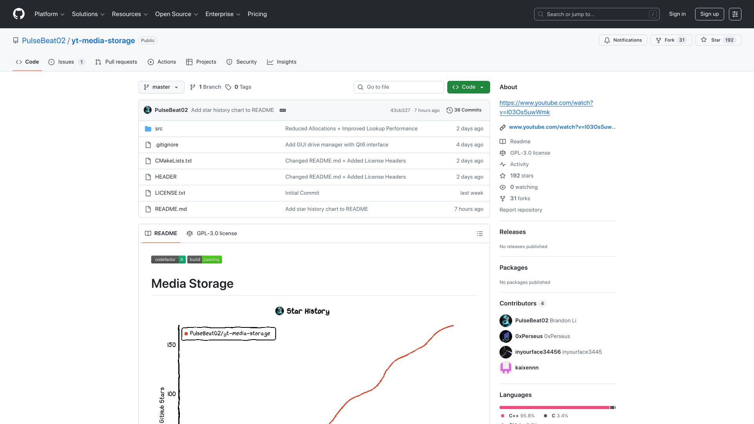
Task: Open the src folder
Action: click(x=159, y=129)
